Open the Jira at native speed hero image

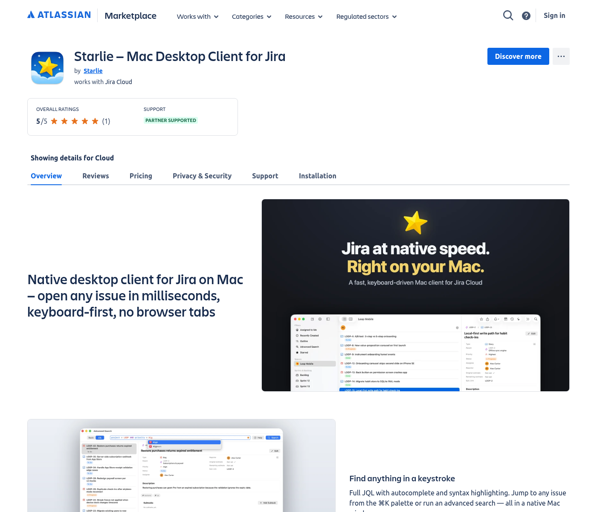click(415, 295)
